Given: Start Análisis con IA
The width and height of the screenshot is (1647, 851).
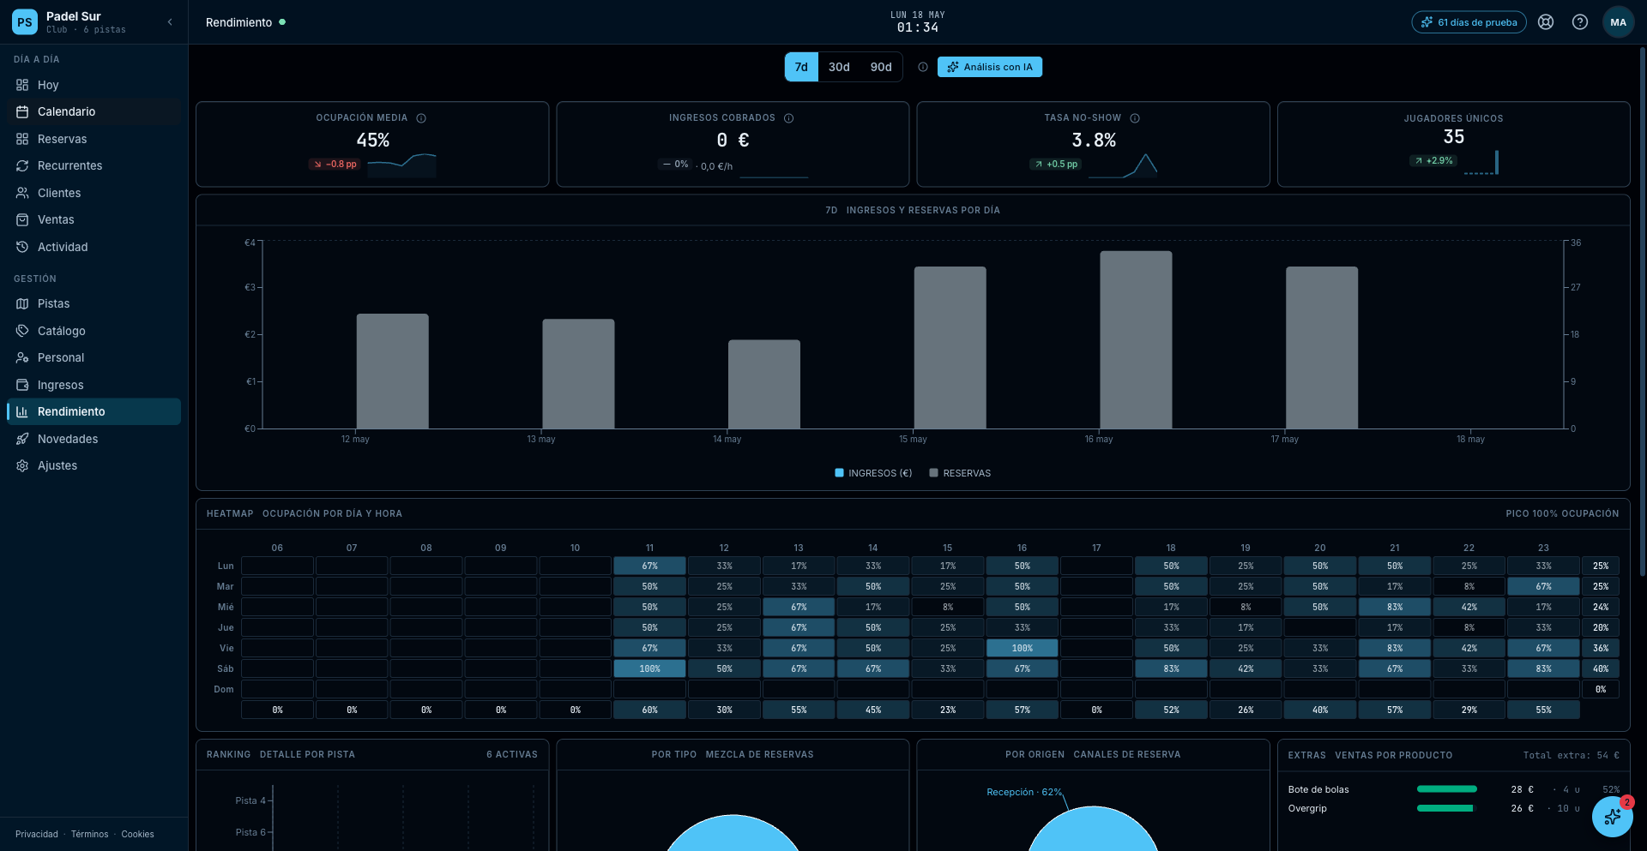Looking at the screenshot, I should pos(990,67).
